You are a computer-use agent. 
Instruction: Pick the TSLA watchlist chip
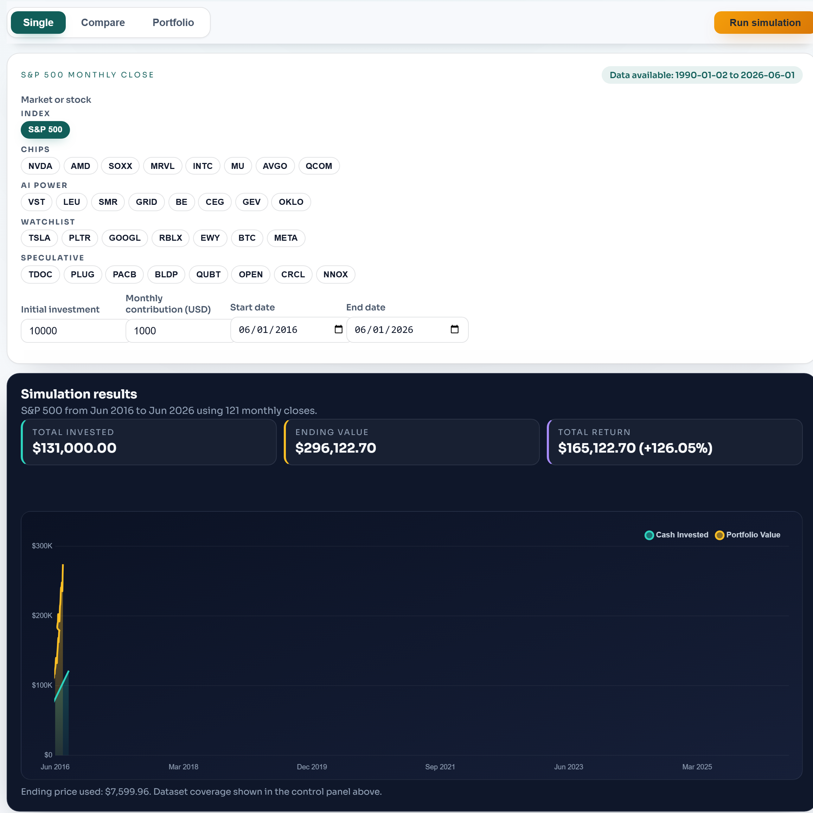[39, 238]
